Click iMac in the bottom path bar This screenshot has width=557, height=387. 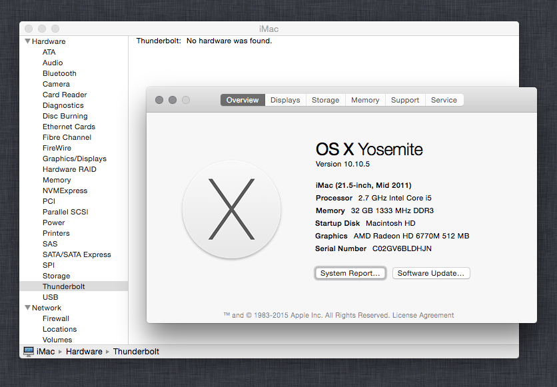click(46, 352)
